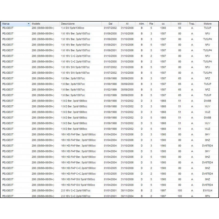Click the 55 kW value cell
The height and width of the screenshot is (219, 219).
coord(180,28)
